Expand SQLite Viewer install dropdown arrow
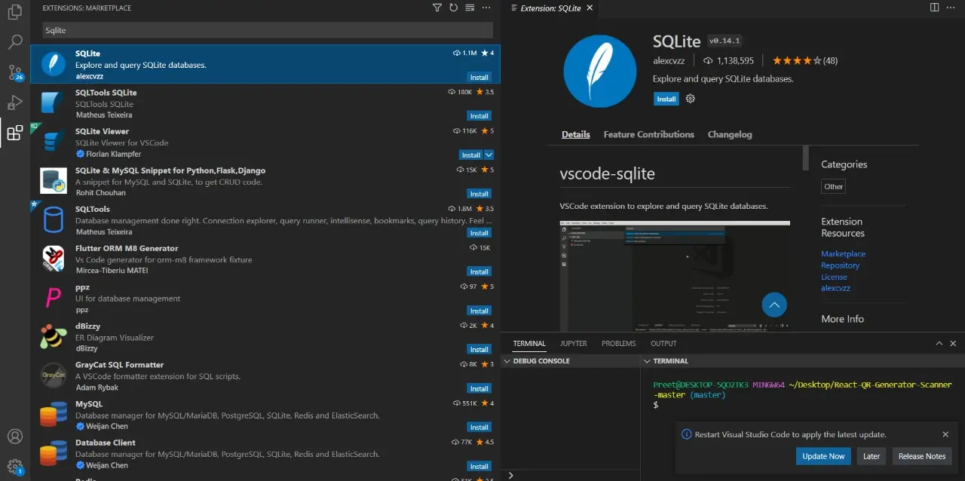The width and height of the screenshot is (965, 481). click(489, 155)
